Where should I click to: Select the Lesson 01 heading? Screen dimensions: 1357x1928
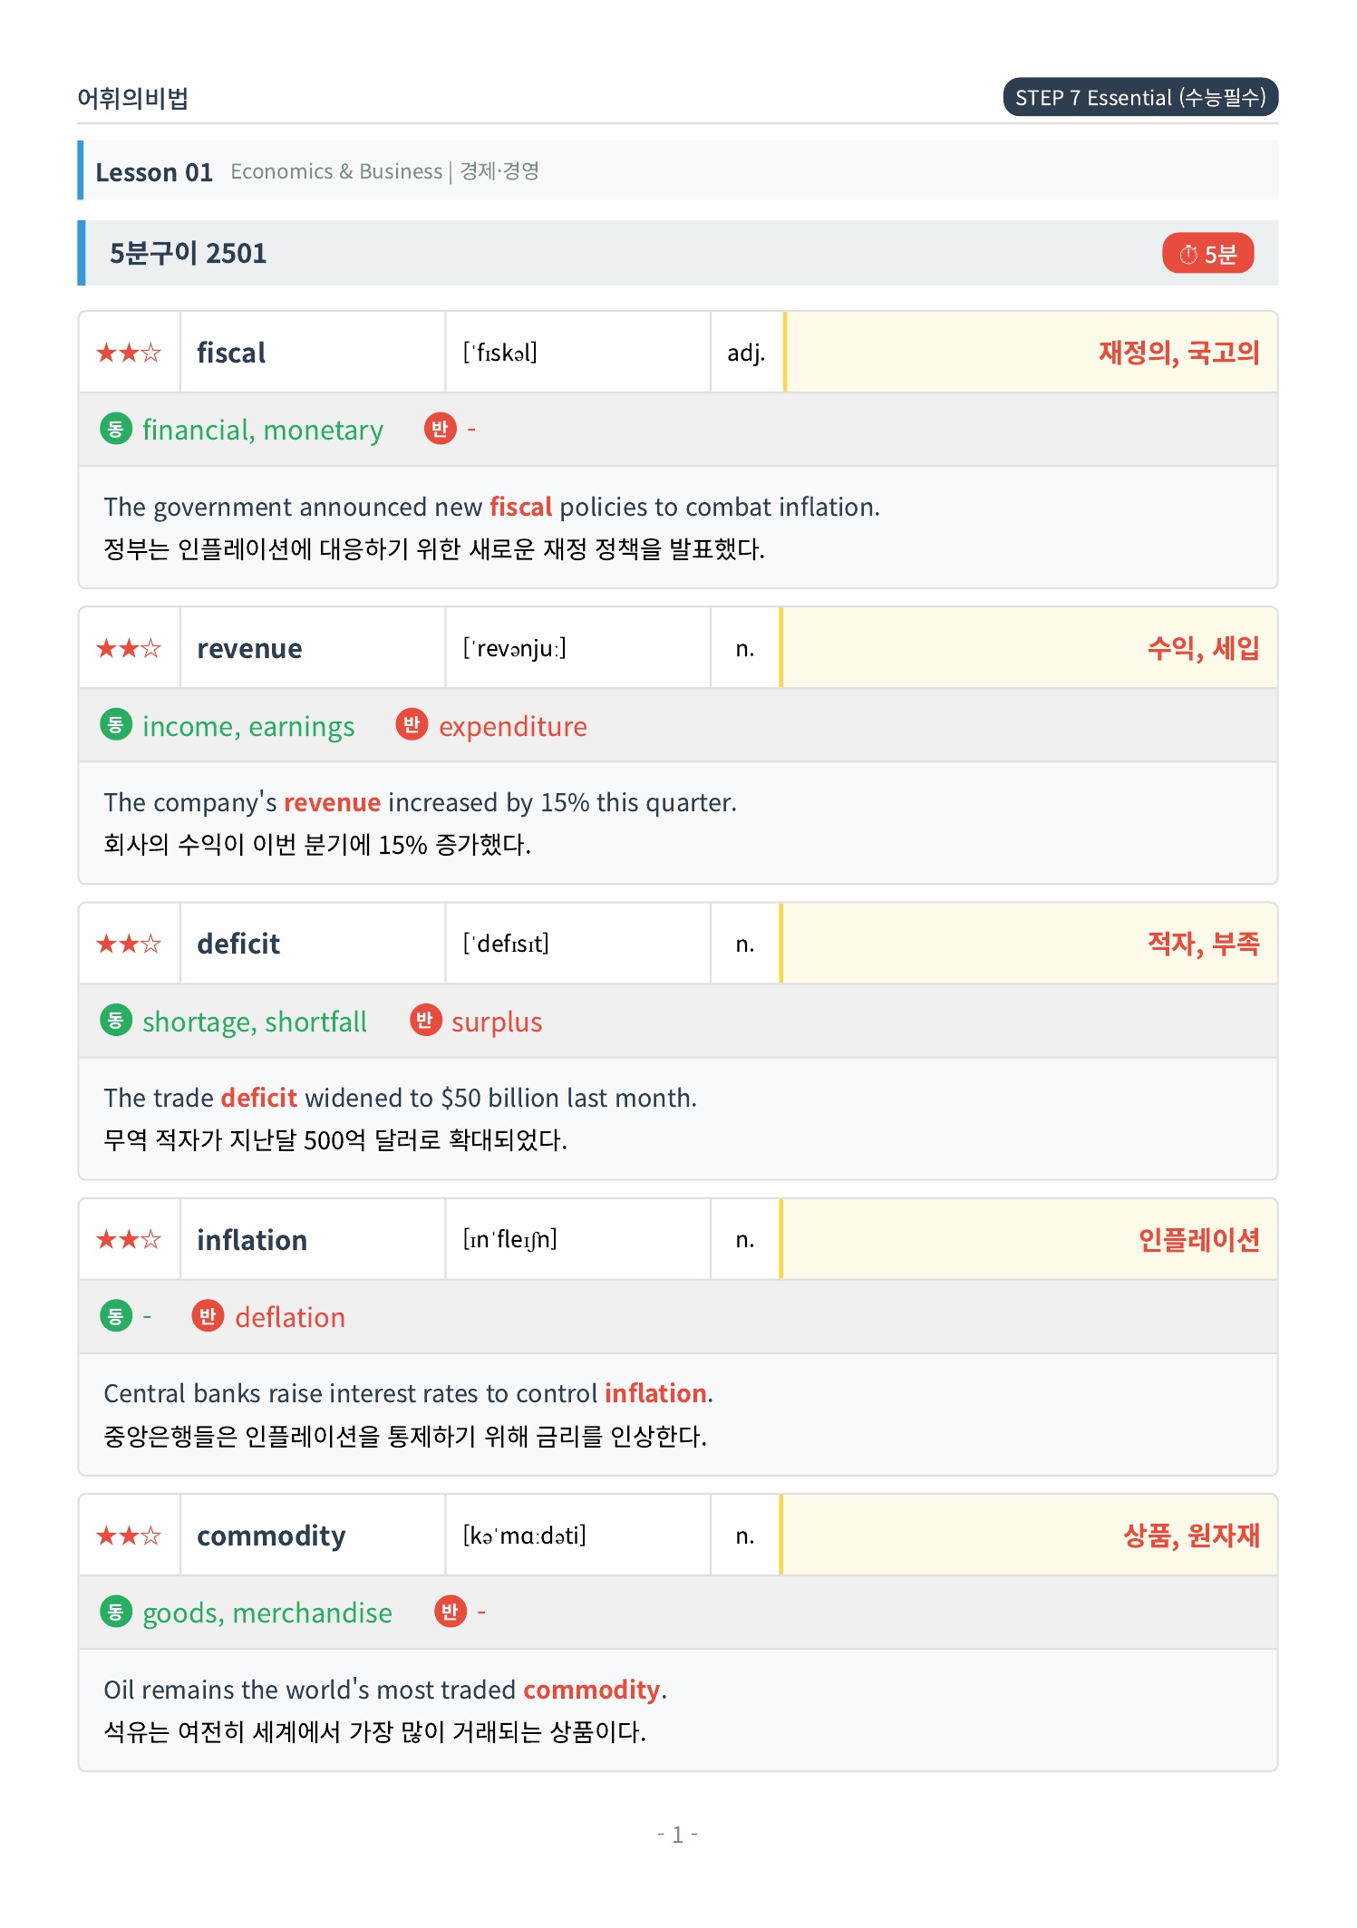(154, 172)
